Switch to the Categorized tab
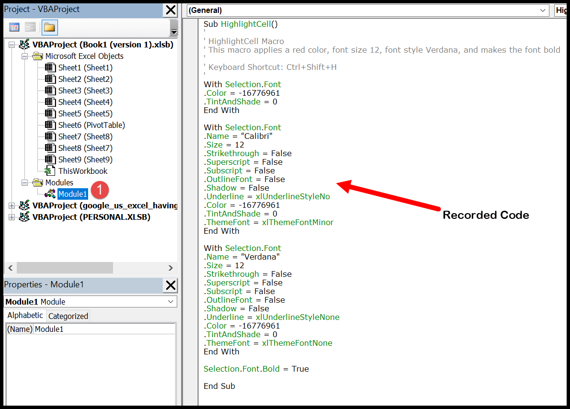Screen dimensions: 570x409 pos(68,316)
